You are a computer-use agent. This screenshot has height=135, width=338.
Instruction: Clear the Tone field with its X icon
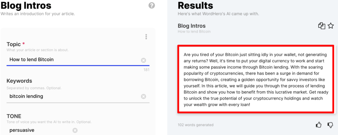click(75, 130)
